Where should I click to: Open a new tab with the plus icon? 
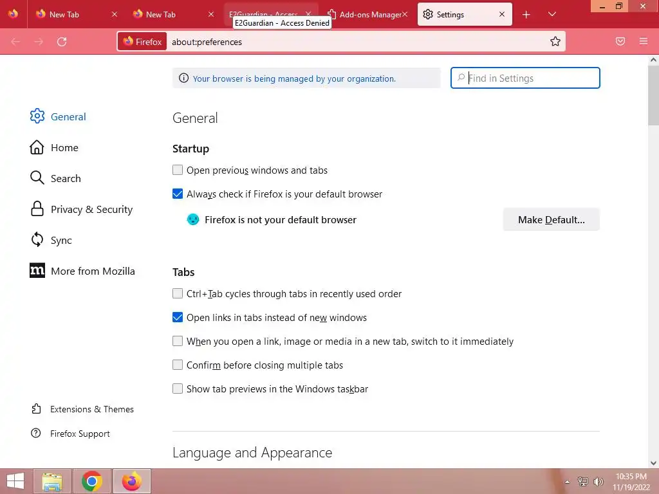pyautogui.click(x=526, y=14)
